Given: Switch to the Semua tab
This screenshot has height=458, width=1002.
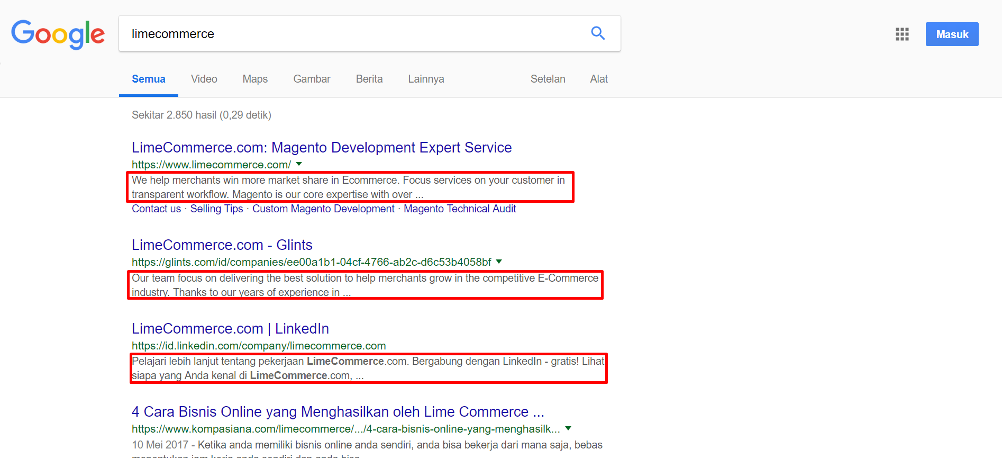Looking at the screenshot, I should point(149,79).
